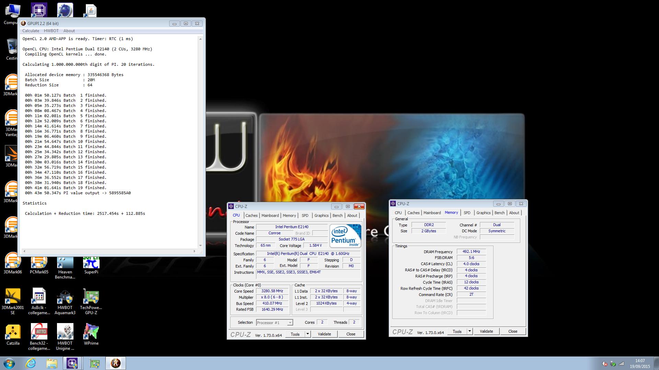Switch to Graphics tab in CPU-Z memory window
The height and width of the screenshot is (370, 659).
click(x=483, y=213)
